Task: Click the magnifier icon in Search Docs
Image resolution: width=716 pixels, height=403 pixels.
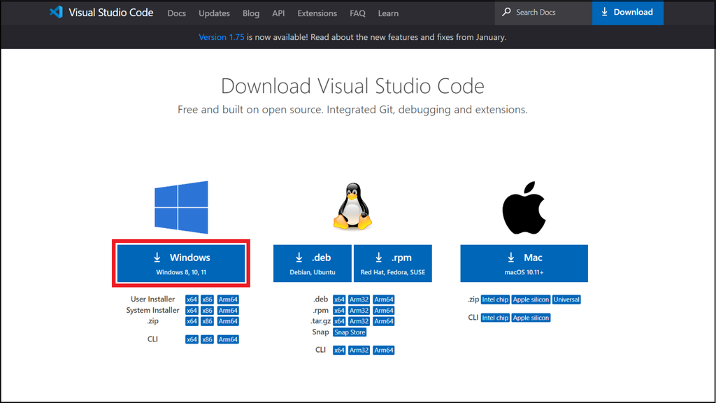Action: click(506, 12)
